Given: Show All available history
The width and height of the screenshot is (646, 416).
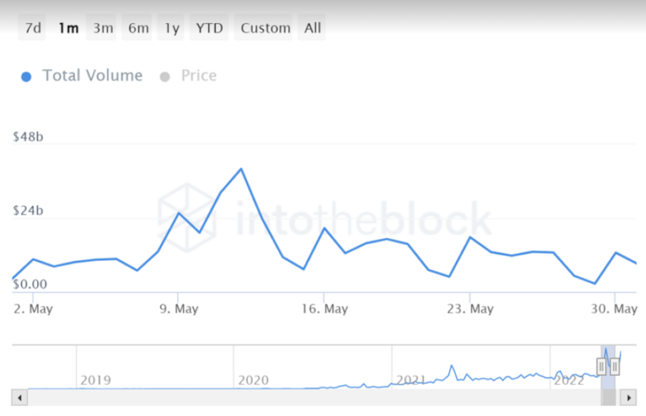Looking at the screenshot, I should (312, 29).
